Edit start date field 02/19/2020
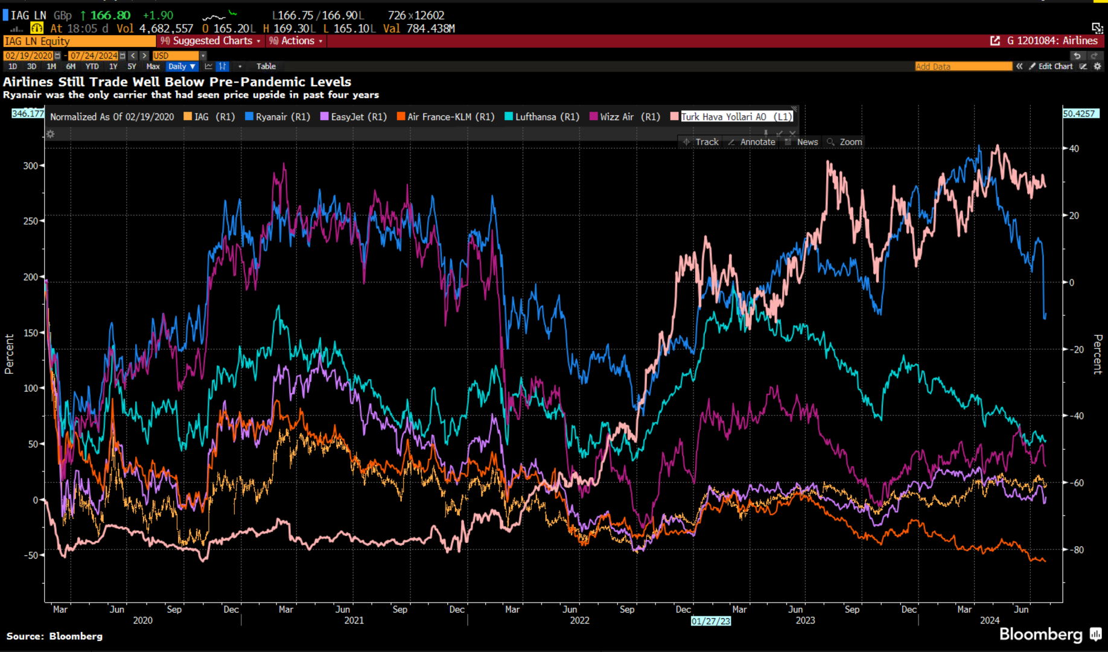Viewport: 1108px width, 652px height. pyautogui.click(x=28, y=56)
